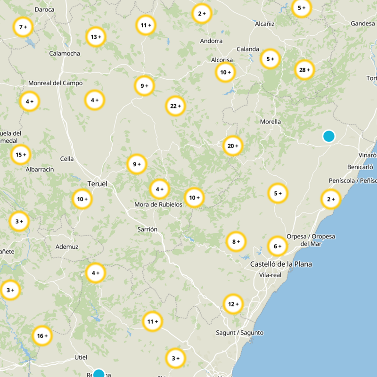Open the 22+ cluster marker

[x=174, y=106]
